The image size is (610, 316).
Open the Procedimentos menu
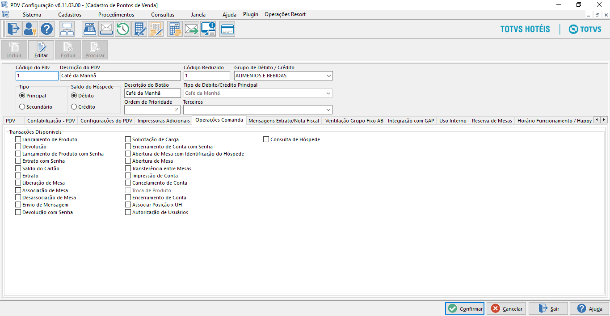pyautogui.click(x=116, y=14)
